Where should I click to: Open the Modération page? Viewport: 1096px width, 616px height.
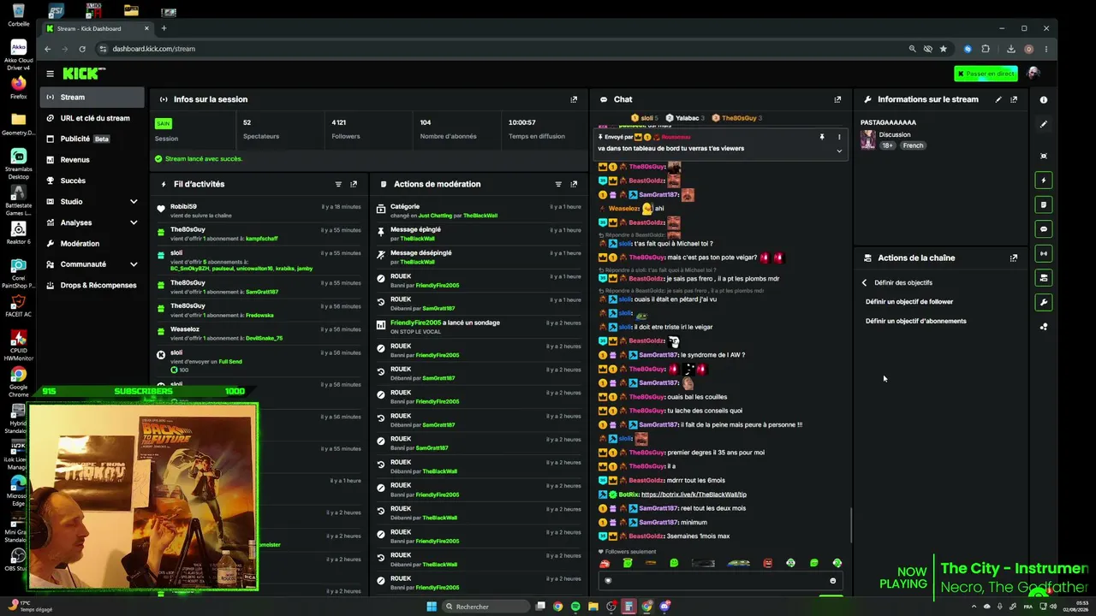click(x=92, y=244)
